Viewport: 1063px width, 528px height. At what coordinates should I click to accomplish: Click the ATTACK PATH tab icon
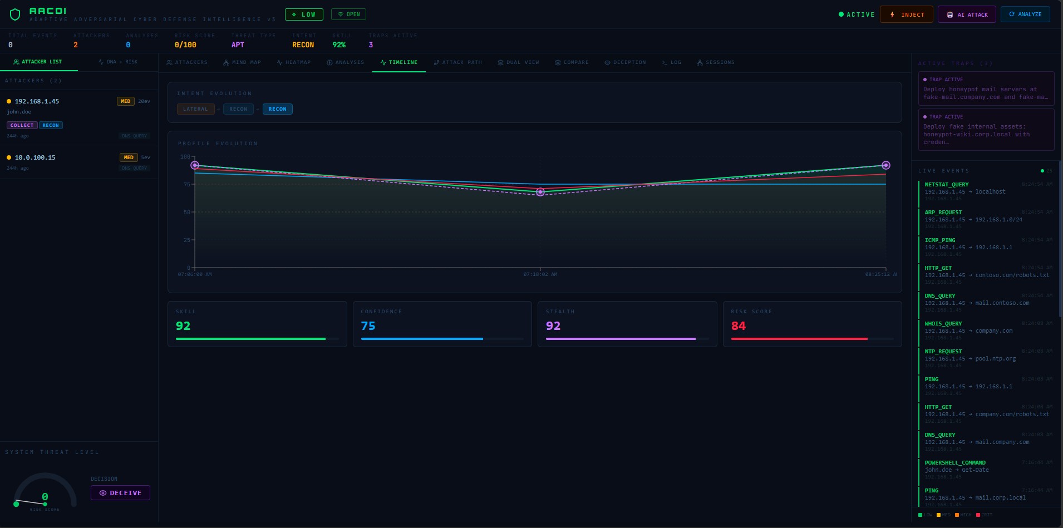(436, 62)
